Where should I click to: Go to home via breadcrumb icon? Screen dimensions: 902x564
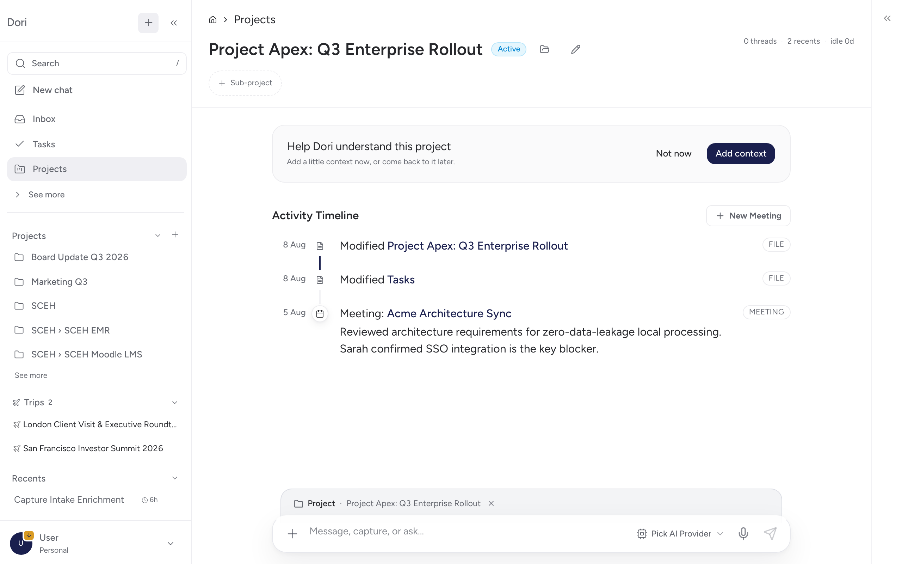click(x=213, y=20)
